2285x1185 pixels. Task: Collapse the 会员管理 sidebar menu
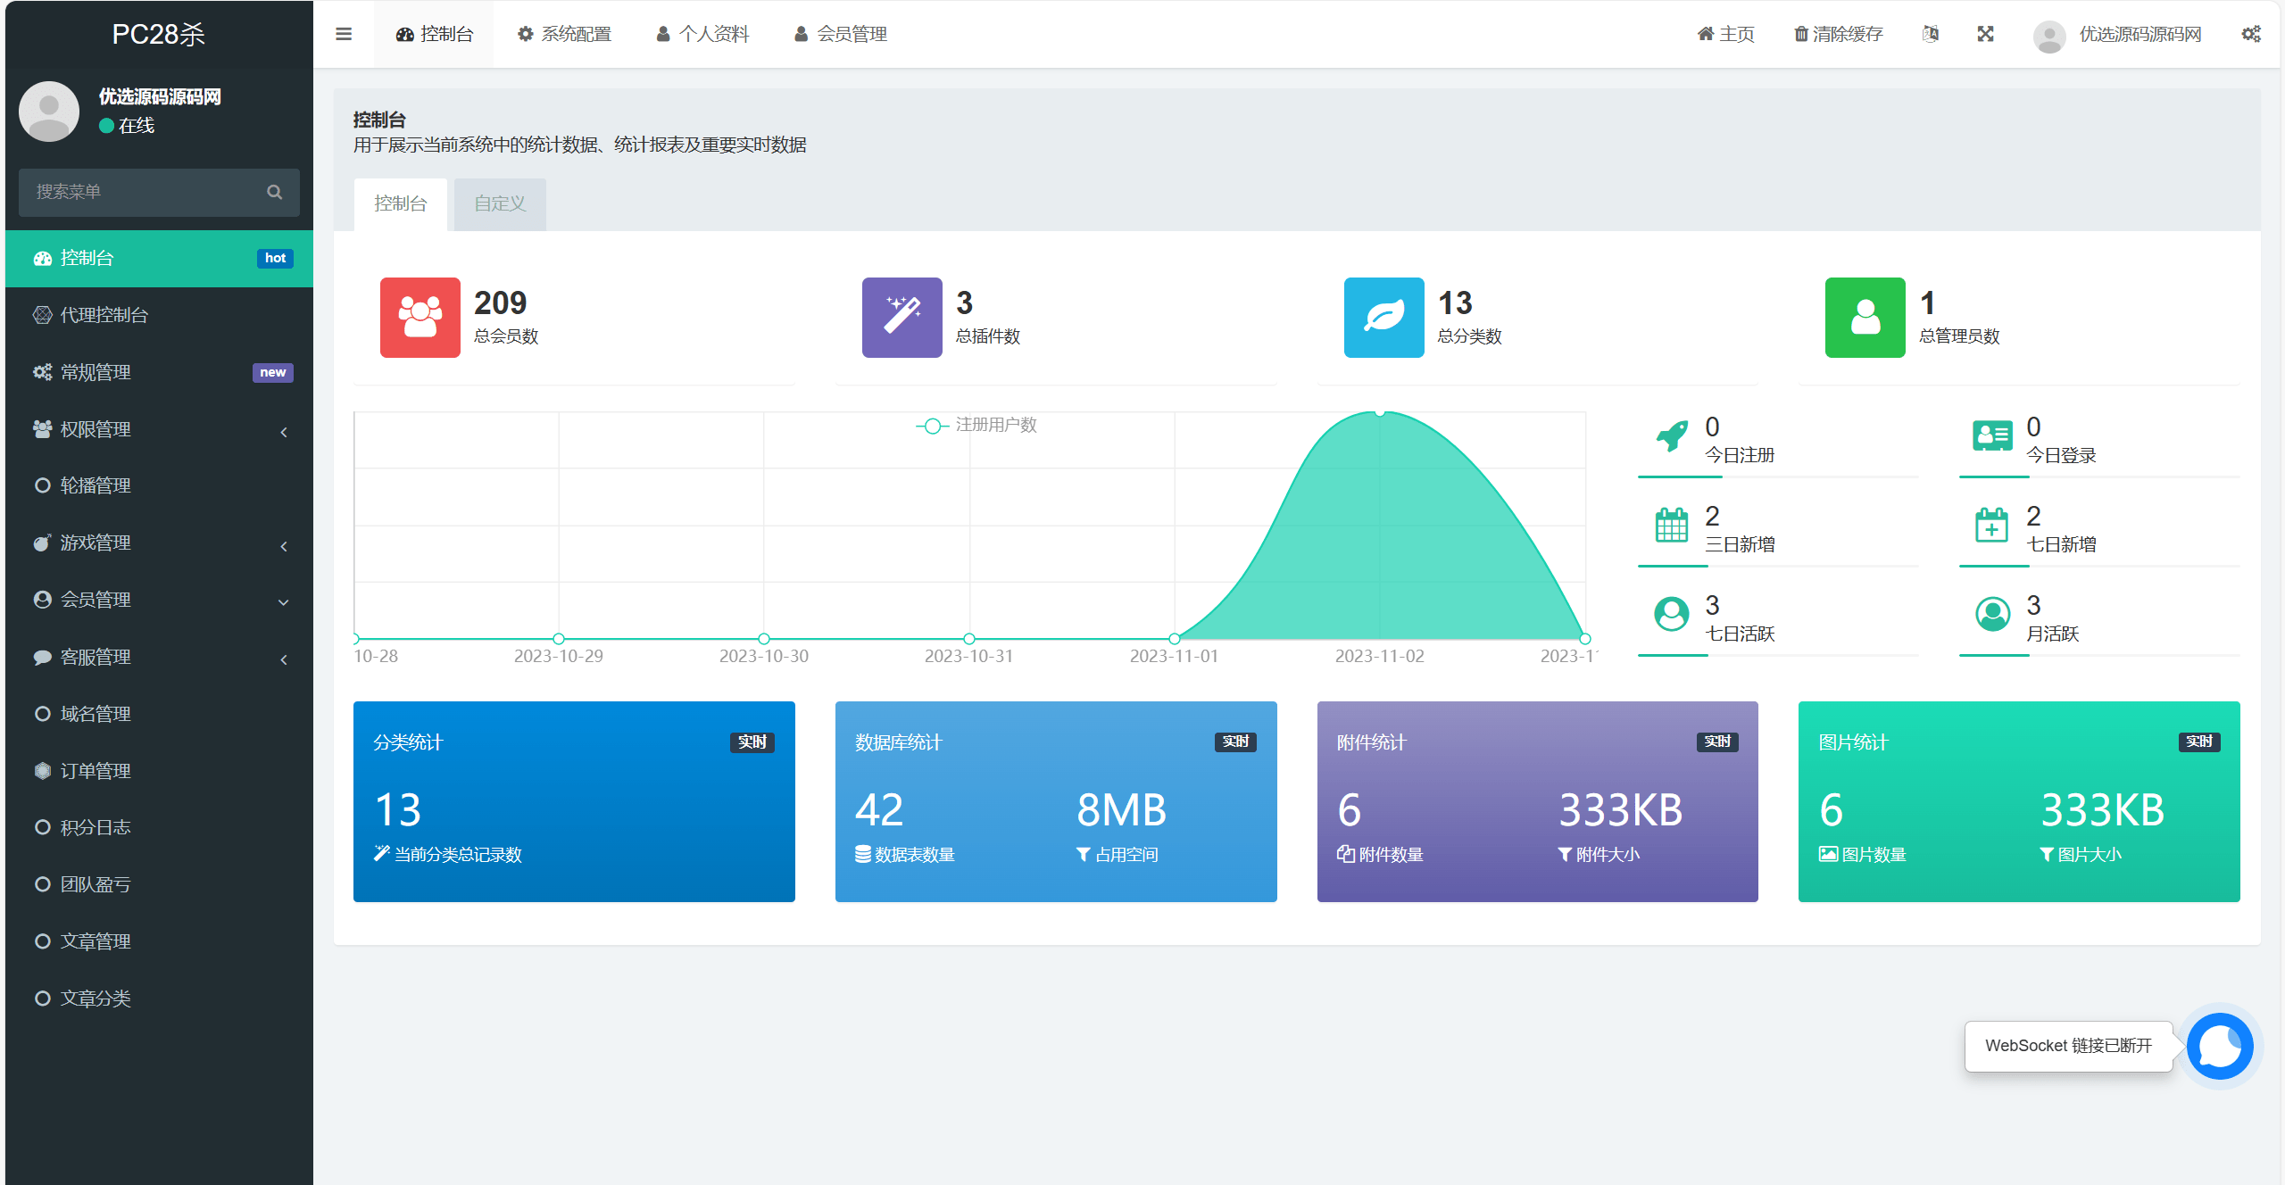(159, 600)
